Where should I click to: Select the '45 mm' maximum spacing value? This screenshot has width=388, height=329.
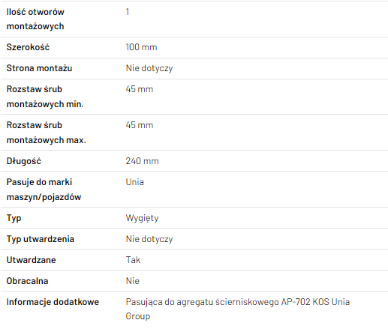point(140,125)
